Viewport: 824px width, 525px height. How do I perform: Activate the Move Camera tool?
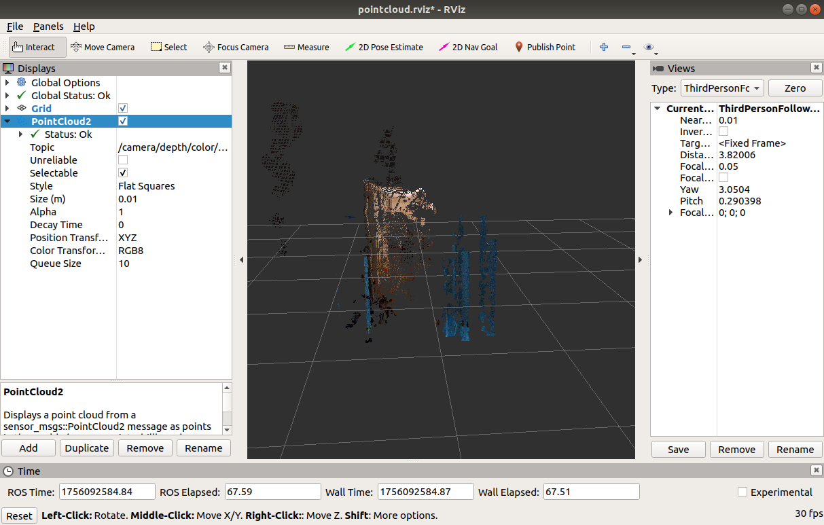click(x=103, y=47)
